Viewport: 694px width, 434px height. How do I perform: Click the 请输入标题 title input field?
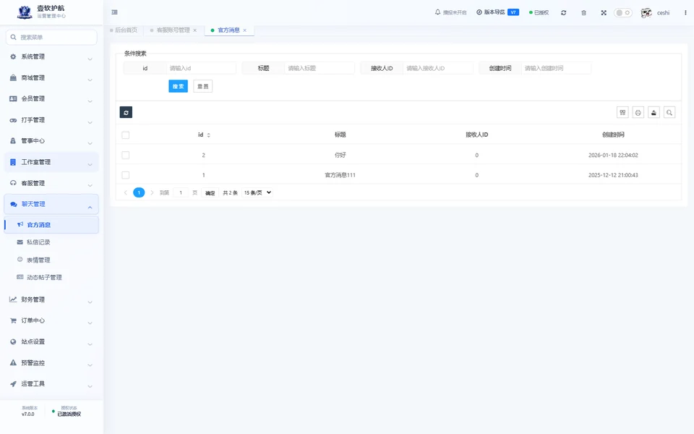click(x=319, y=68)
